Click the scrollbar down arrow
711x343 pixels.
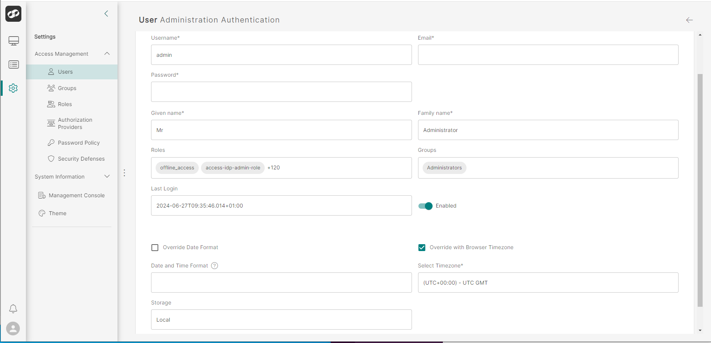[x=700, y=330]
